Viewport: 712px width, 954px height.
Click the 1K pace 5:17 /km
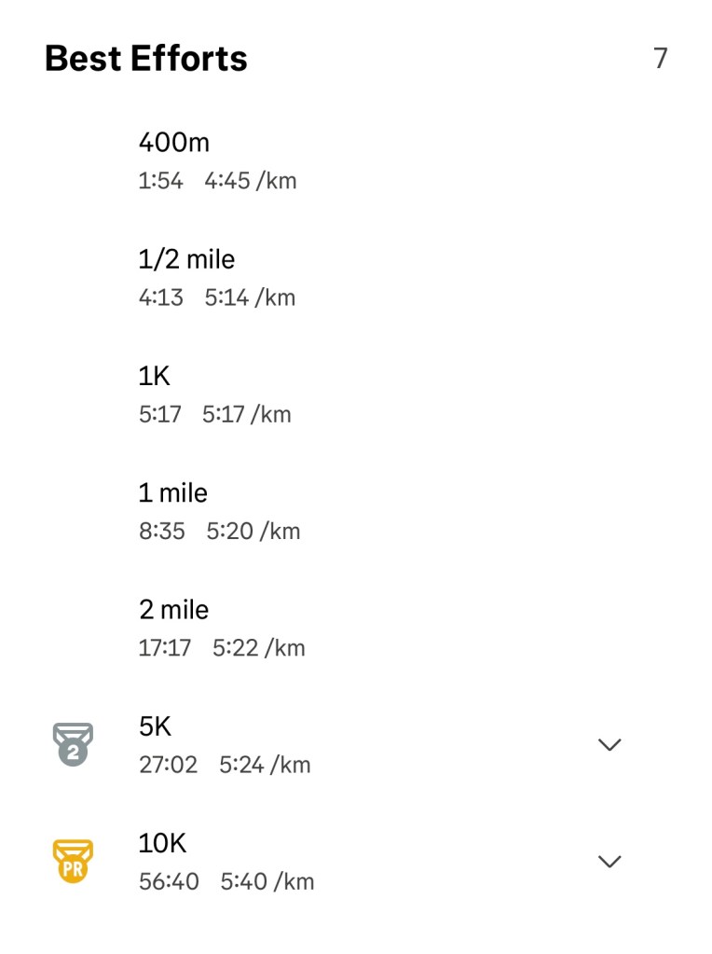[247, 415]
